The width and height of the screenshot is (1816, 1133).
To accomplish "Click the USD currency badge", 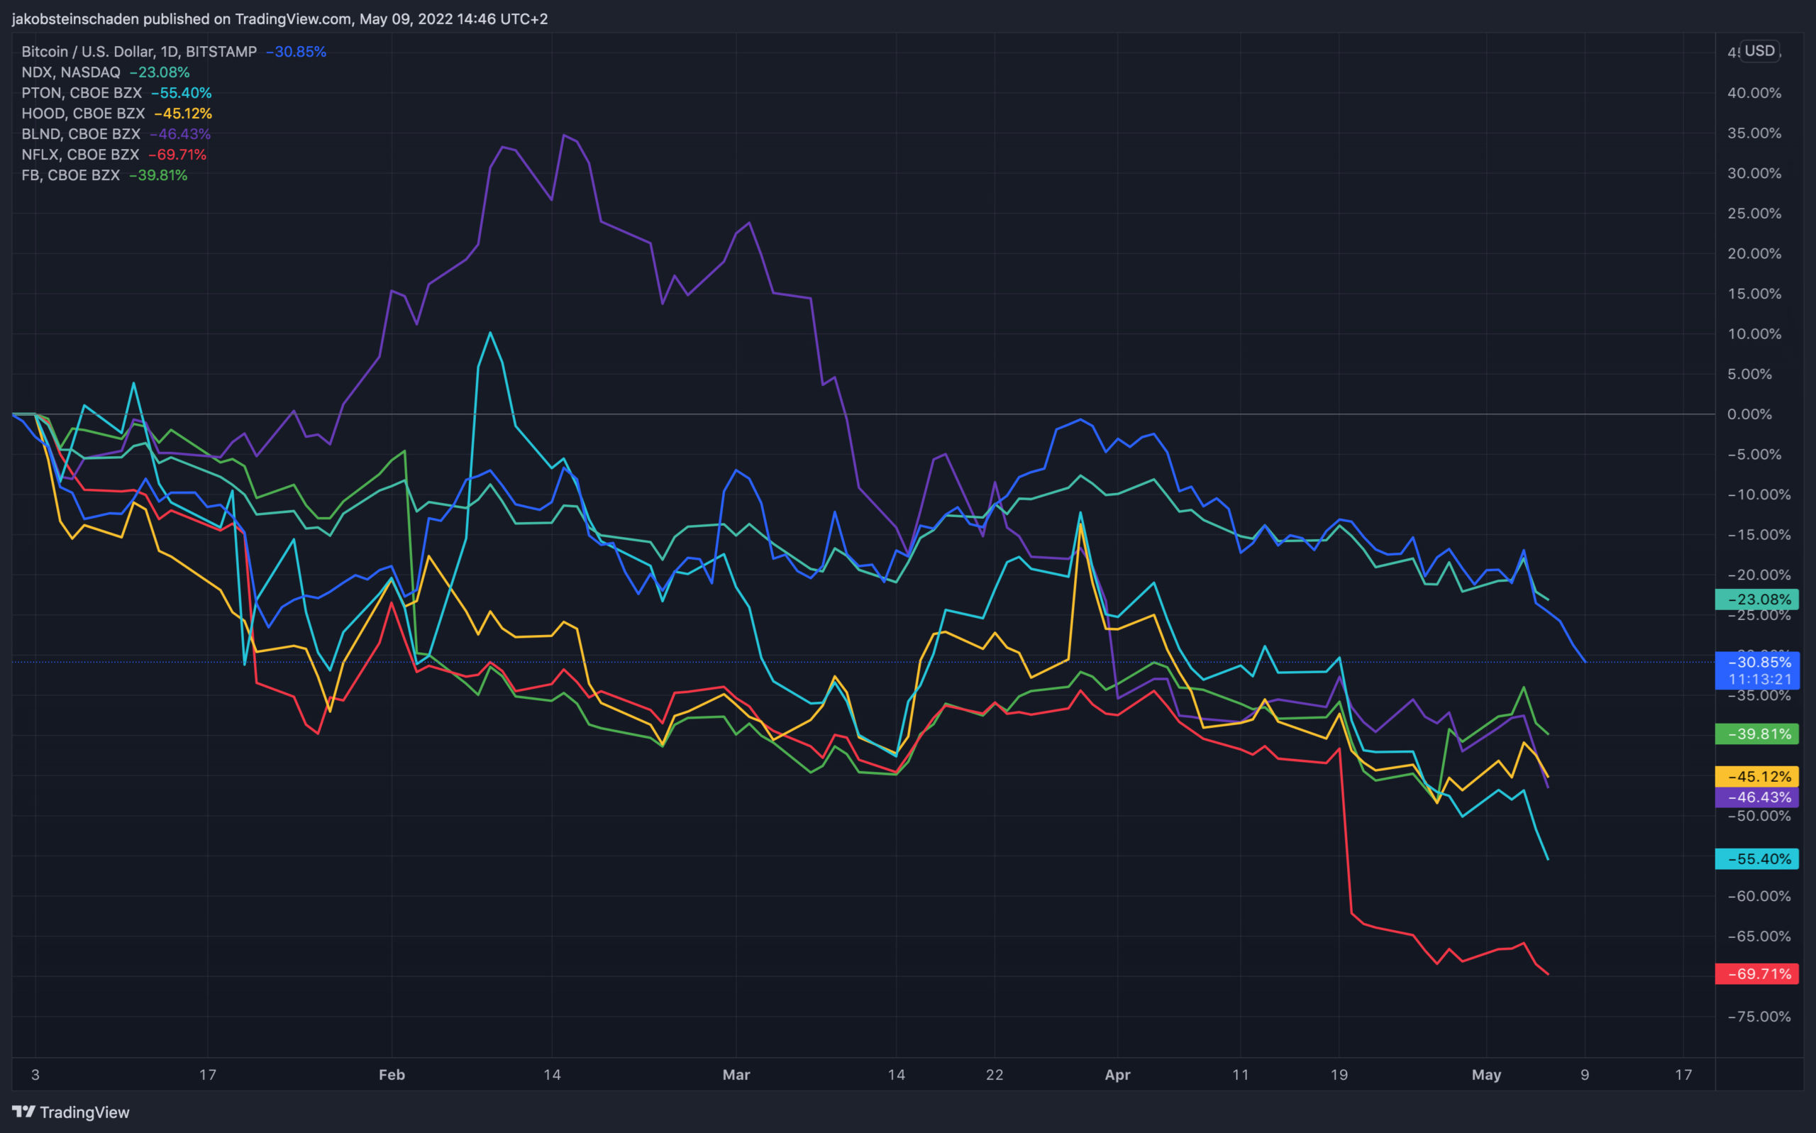I will click(x=1759, y=51).
